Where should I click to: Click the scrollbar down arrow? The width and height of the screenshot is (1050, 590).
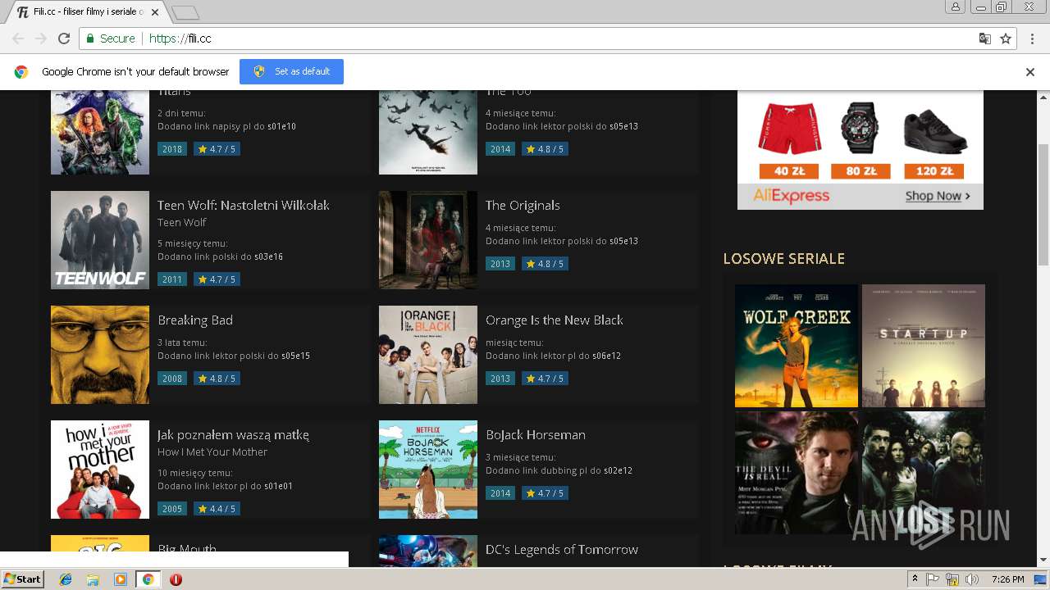tap(1043, 560)
